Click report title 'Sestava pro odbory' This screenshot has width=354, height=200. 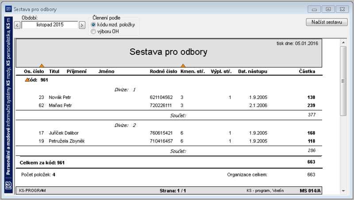(x=169, y=52)
